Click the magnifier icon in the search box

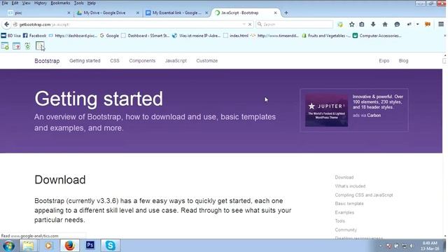point(260,24)
